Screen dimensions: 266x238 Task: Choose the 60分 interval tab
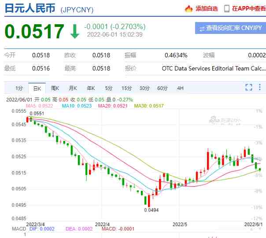(x=163, y=88)
